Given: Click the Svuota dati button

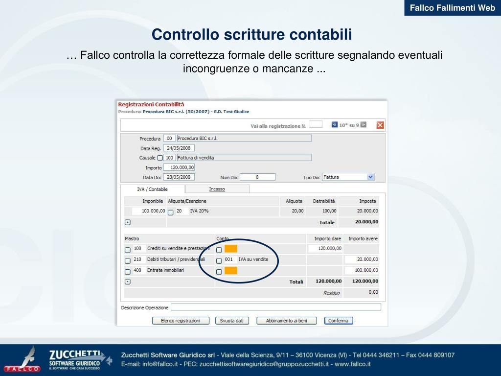Looking at the screenshot, I should point(231,321).
